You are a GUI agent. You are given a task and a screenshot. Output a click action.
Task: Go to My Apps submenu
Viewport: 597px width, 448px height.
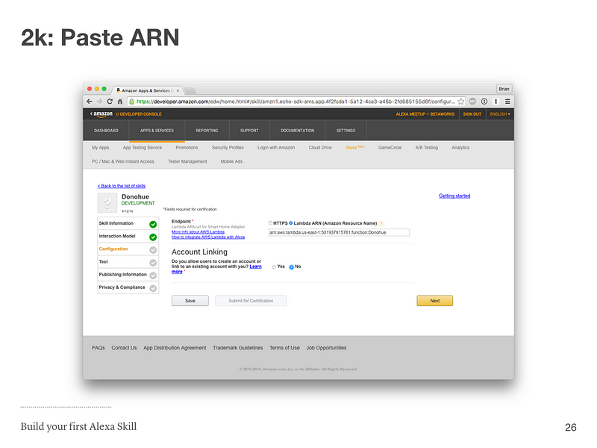[101, 147]
